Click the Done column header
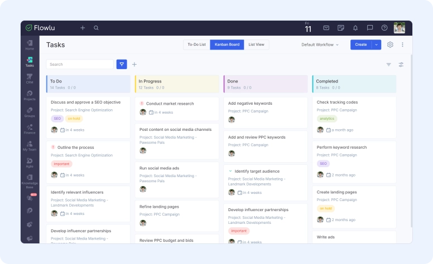The image size is (433, 264). pyautogui.click(x=266, y=84)
